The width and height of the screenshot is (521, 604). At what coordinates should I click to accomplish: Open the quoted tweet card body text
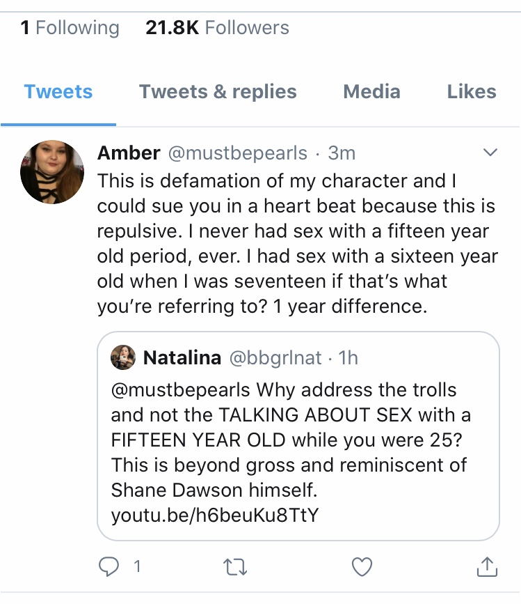(291, 452)
